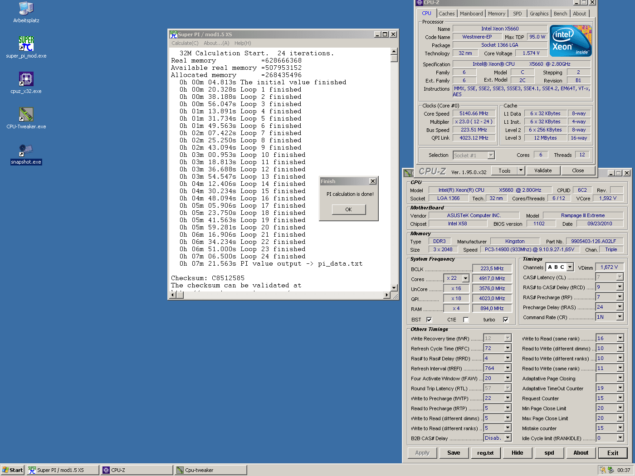Click the Windows Start button

pos(12,470)
